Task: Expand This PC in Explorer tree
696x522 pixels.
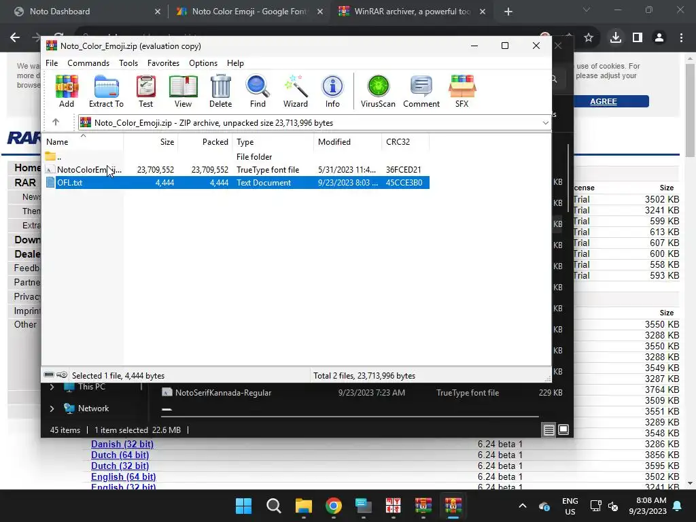Action: pyautogui.click(x=52, y=387)
